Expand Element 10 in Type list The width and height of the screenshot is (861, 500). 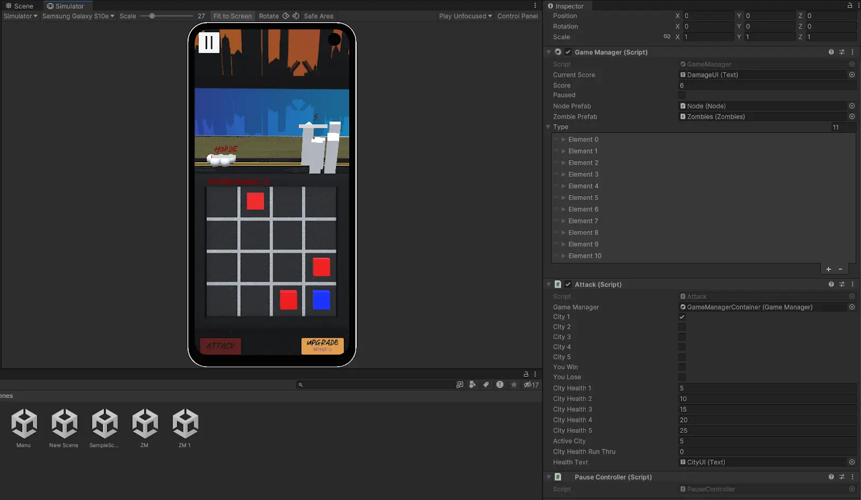[563, 256]
